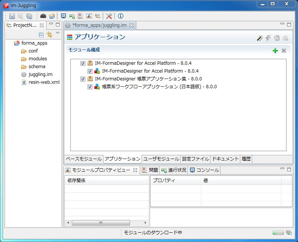298x242 pixels.
Task: Select IM-FormaDesigner 帳票アプリケーション集 - 8.0.0 row
Action: pyautogui.click(x=148, y=79)
